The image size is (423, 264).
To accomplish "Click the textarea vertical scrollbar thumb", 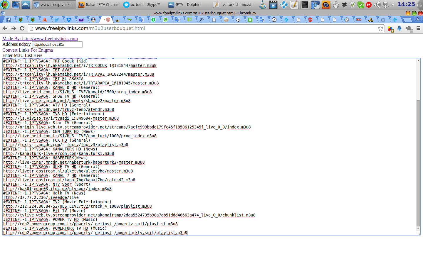I will [x=418, y=163].
